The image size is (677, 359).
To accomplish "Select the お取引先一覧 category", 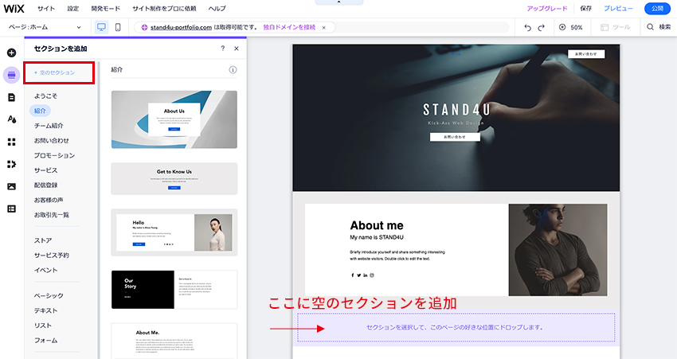I will pos(52,214).
